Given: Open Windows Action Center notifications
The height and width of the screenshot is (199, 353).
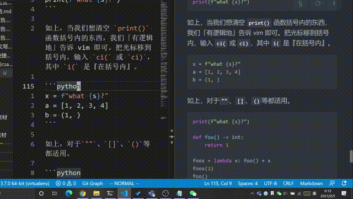Looking at the screenshot, I should point(344,193).
